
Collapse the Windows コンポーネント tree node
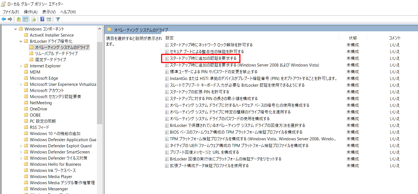click(x=16, y=29)
